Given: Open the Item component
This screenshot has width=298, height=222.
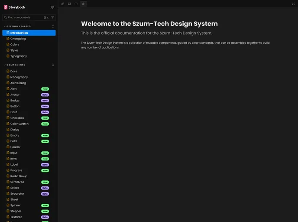Looking at the screenshot, I should click(29, 159).
